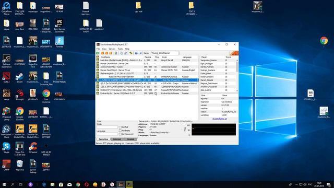Open Google Chrome desktop shortcut
The width and height of the screenshot is (334, 188).
[x=19, y=114]
